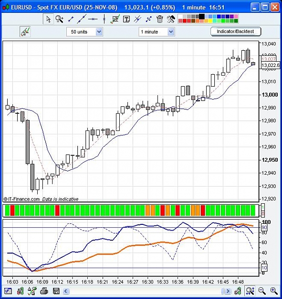Open the 50 units dropdown arrow
The width and height of the screenshot is (282, 299).
(x=99, y=32)
